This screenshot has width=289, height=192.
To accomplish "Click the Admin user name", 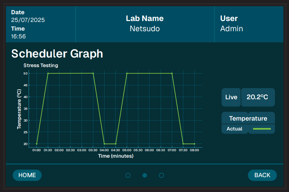I will 231,29.
